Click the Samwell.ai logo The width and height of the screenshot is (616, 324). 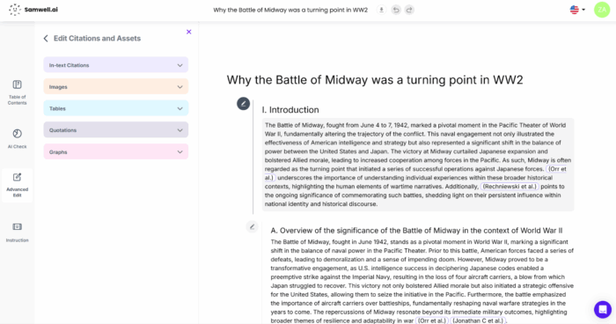(x=33, y=10)
